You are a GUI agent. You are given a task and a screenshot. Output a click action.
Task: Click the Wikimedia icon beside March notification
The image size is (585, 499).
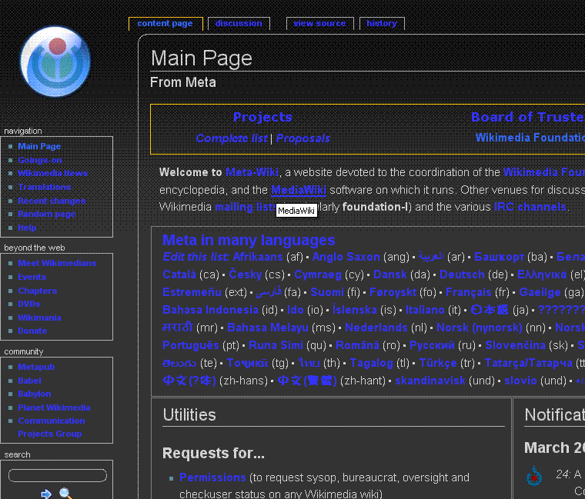(x=534, y=475)
